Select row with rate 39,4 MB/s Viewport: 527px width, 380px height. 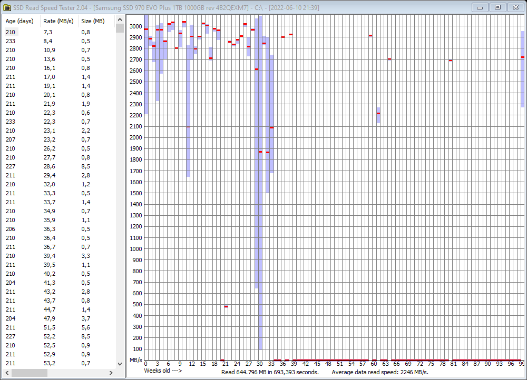coord(59,256)
